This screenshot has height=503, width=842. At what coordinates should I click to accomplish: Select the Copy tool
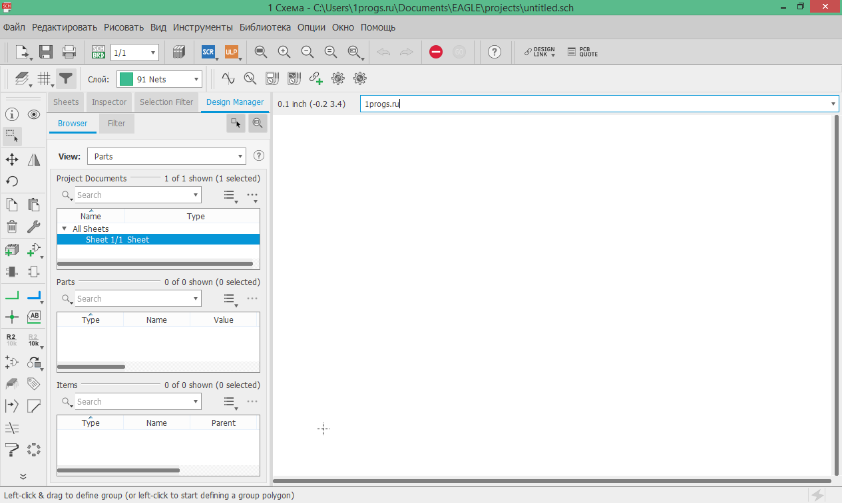(12, 205)
